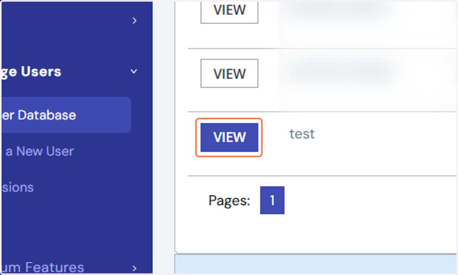Open the sidebar item ending in 'sions'
Viewport: 458px width, 275px height.
coord(18,187)
